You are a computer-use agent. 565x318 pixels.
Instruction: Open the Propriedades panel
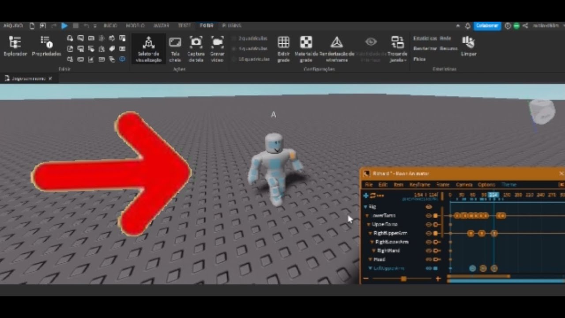coord(46,46)
